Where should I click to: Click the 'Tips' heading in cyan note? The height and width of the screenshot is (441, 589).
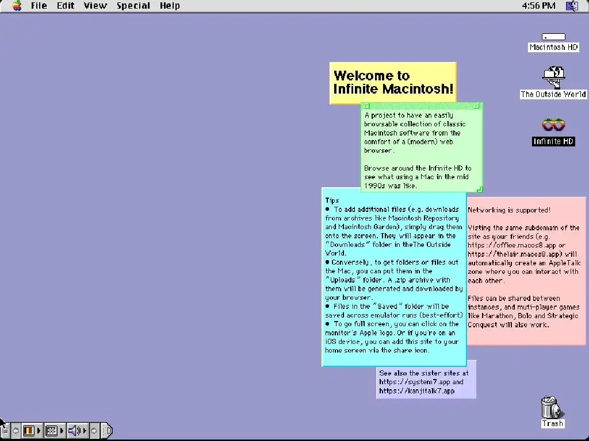332,200
